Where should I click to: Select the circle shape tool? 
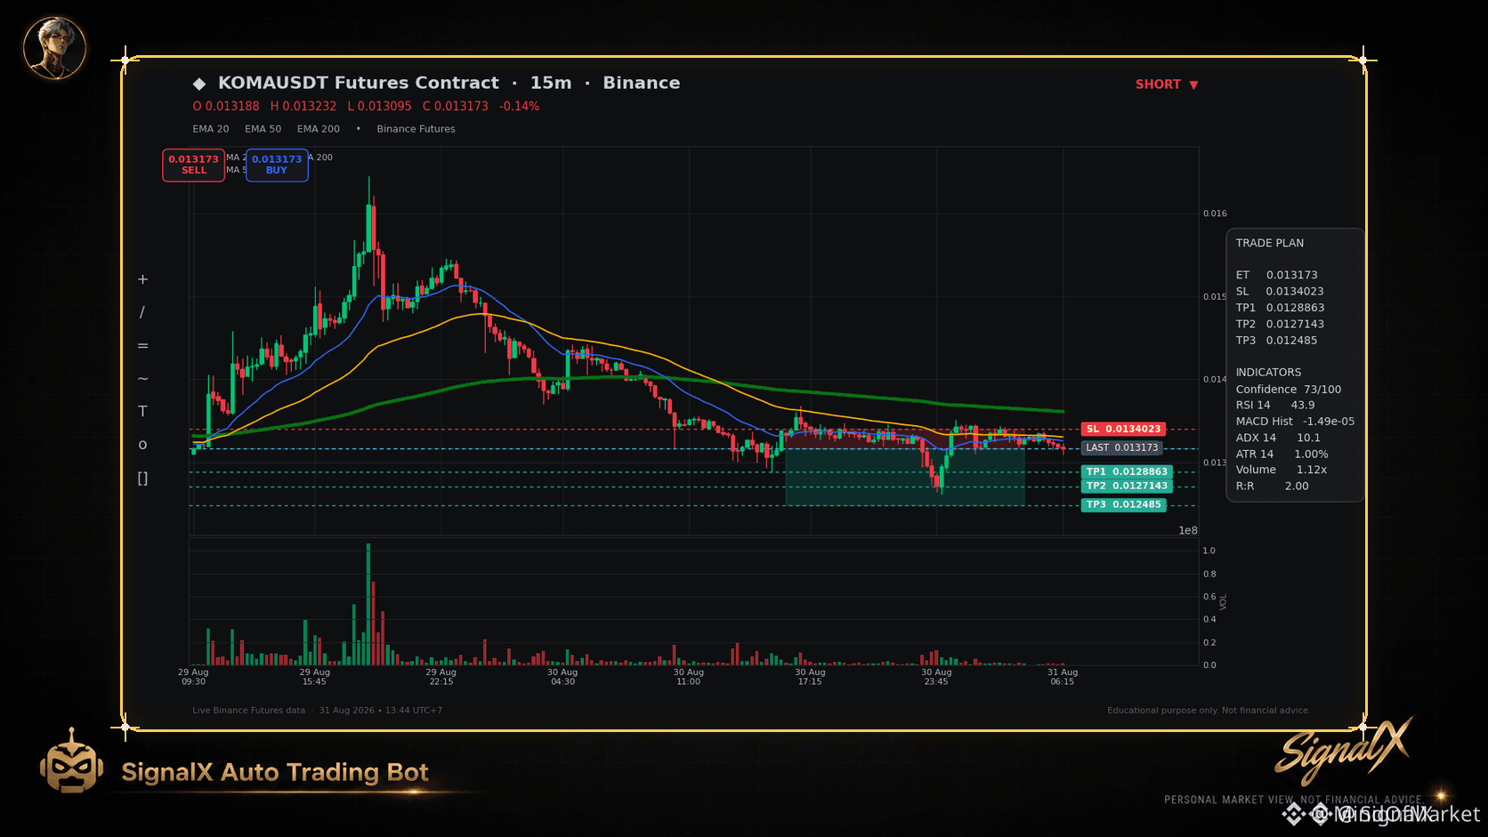pyautogui.click(x=142, y=445)
